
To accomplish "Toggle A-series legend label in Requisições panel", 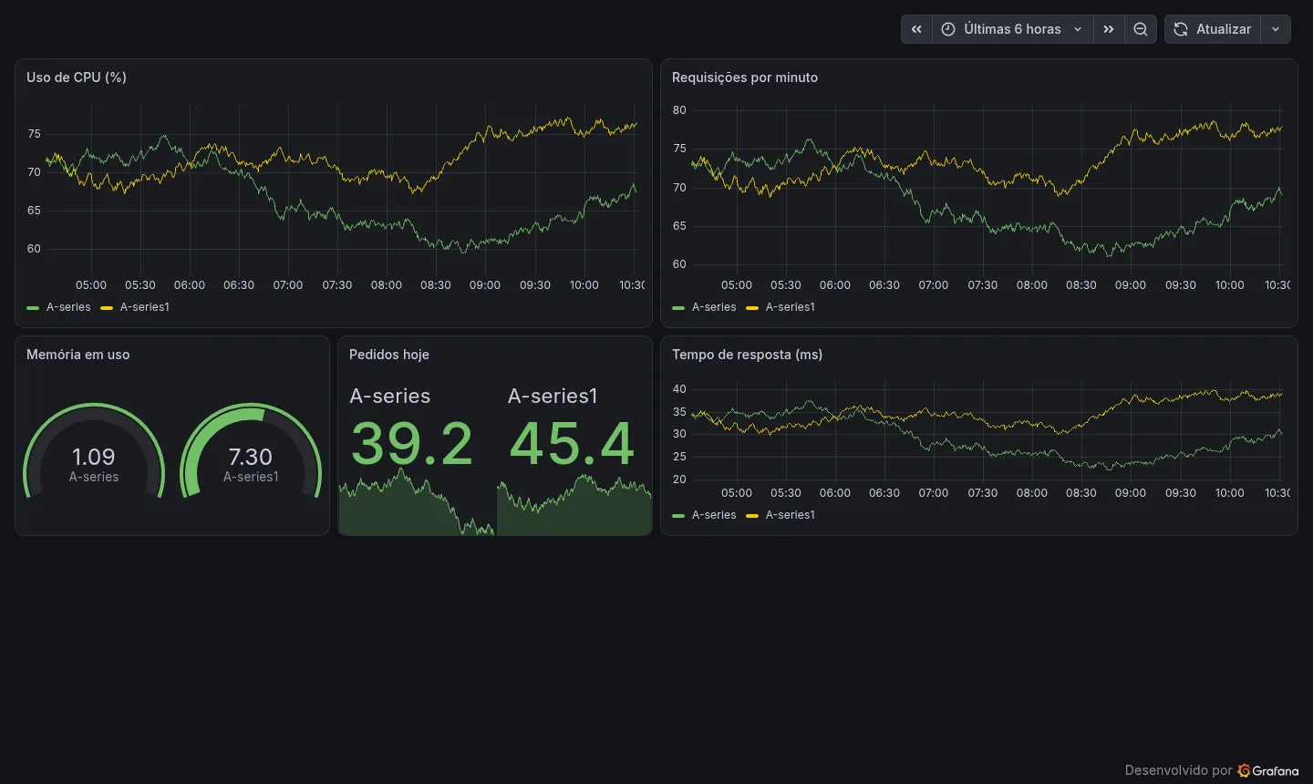I will (x=714, y=307).
